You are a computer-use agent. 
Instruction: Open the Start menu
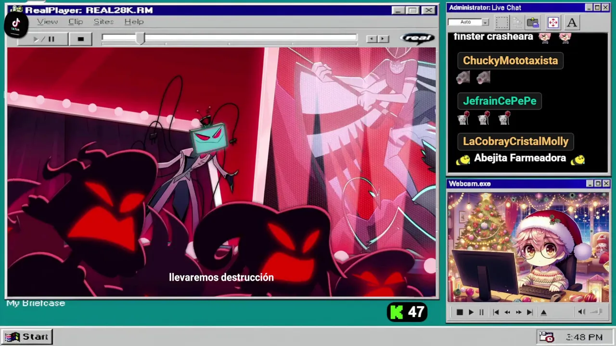pos(28,337)
